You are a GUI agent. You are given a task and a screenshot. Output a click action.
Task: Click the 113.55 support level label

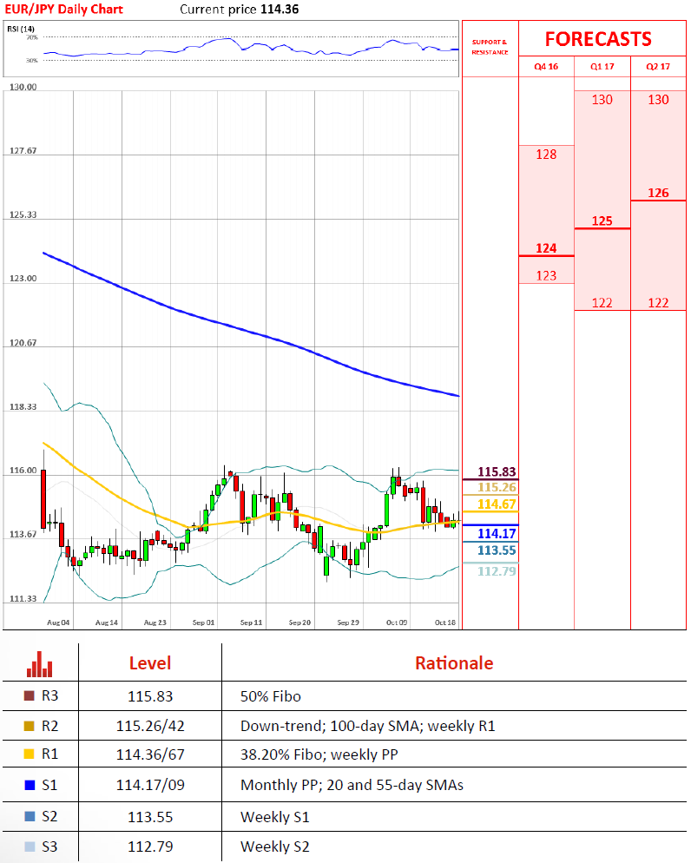pyautogui.click(x=497, y=550)
